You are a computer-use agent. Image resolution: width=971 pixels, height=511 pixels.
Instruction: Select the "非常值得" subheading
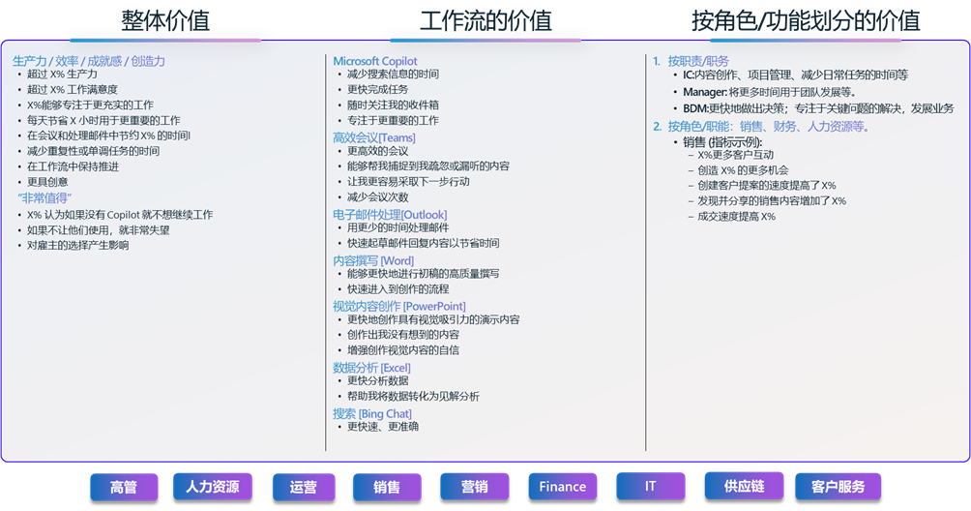pos(44,198)
